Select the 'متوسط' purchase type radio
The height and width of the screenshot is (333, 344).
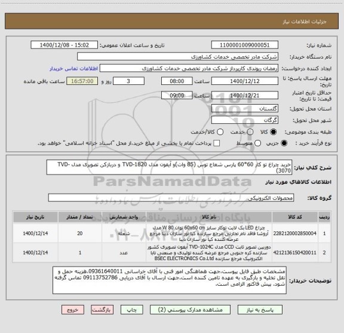point(257,143)
